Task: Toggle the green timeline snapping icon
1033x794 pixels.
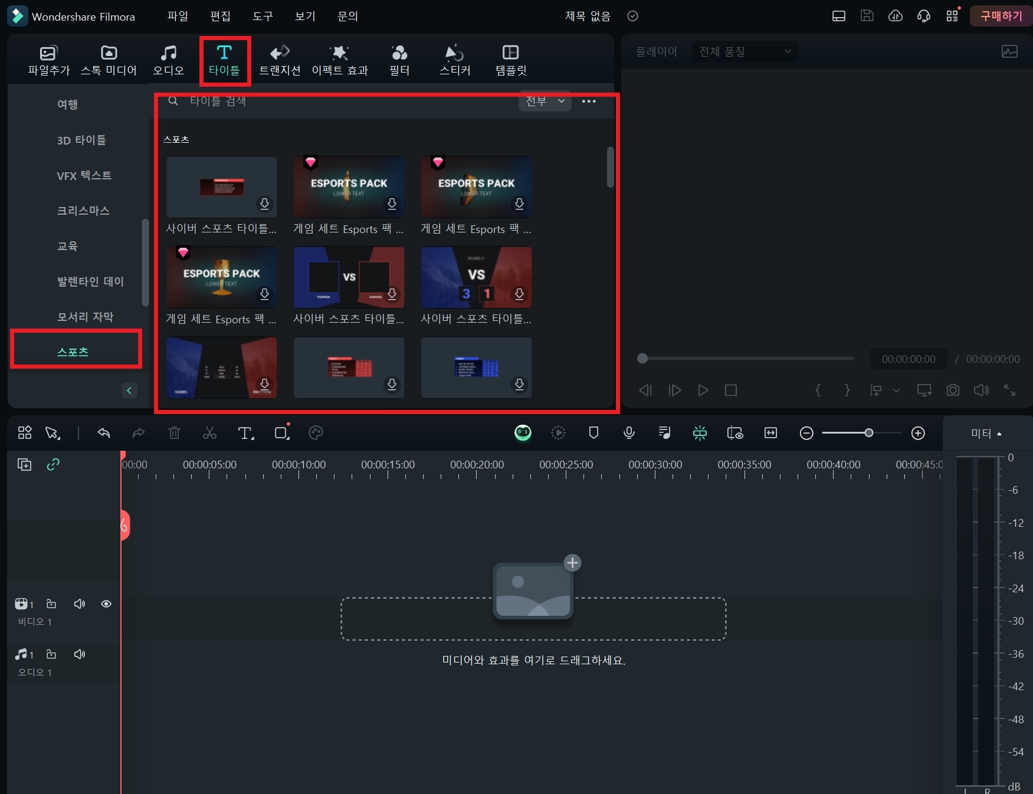Action: pos(700,433)
